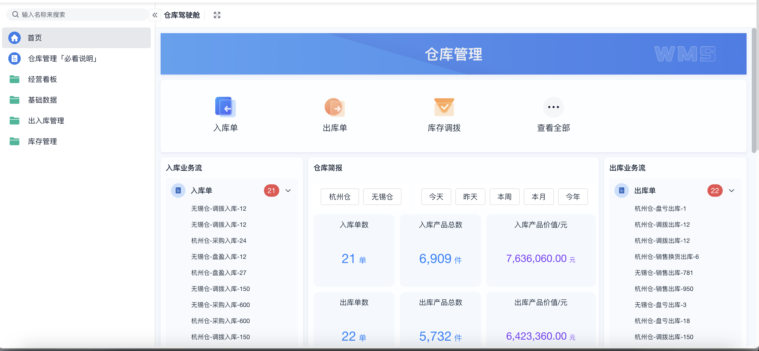Click the 出库单 shortcut label

335,128
